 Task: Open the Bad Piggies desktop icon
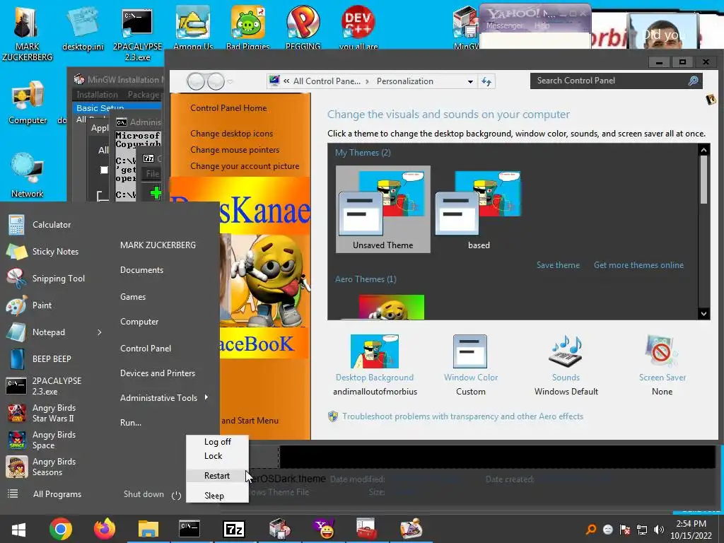248,28
